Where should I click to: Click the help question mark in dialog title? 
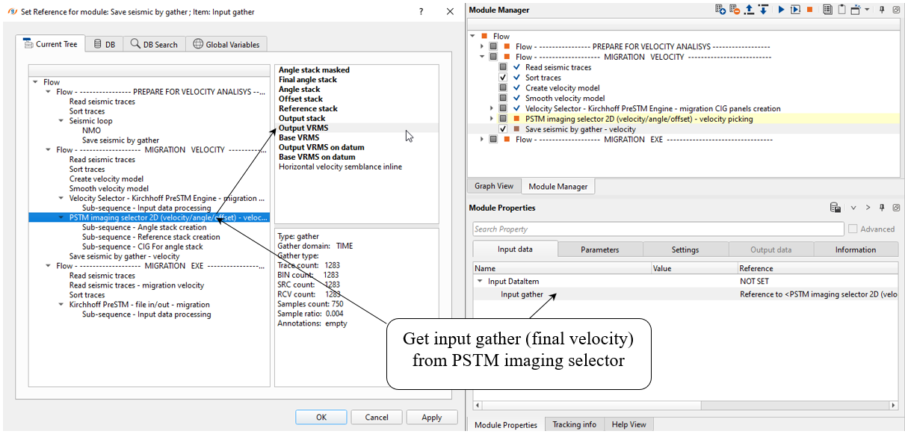(x=421, y=12)
